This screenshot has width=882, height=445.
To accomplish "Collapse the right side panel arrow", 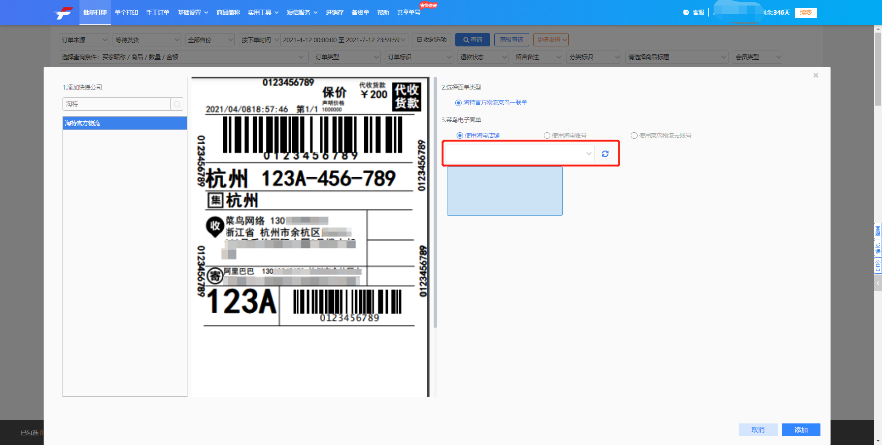I will click(x=878, y=283).
